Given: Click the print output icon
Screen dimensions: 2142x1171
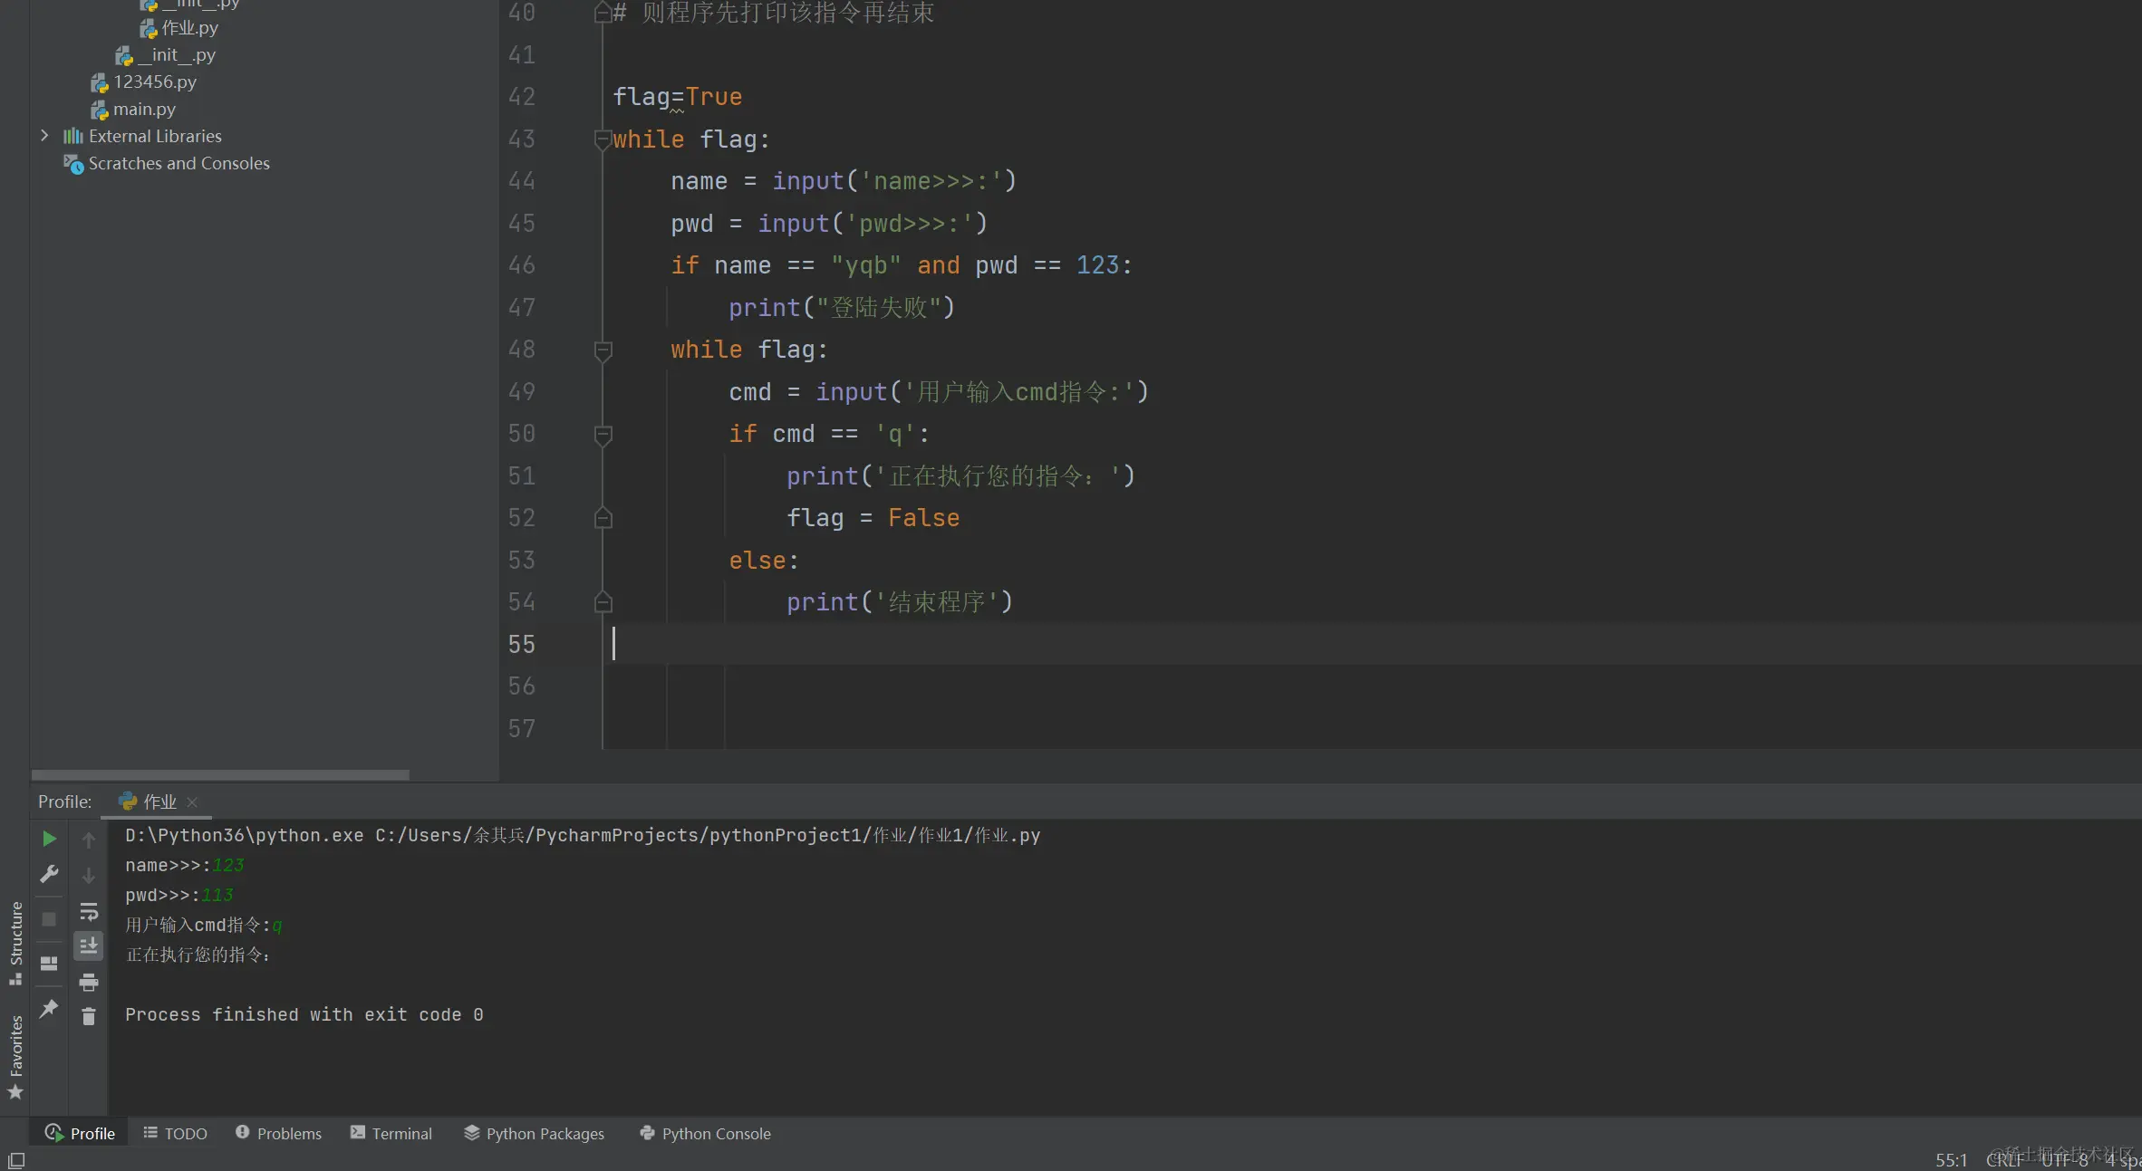Looking at the screenshot, I should point(88,982).
